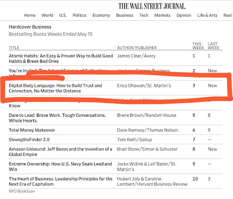The width and height of the screenshot is (233, 199).
Task: Click Dave Ramsey/Thomas Nelson author cell
Action: [x=147, y=130]
